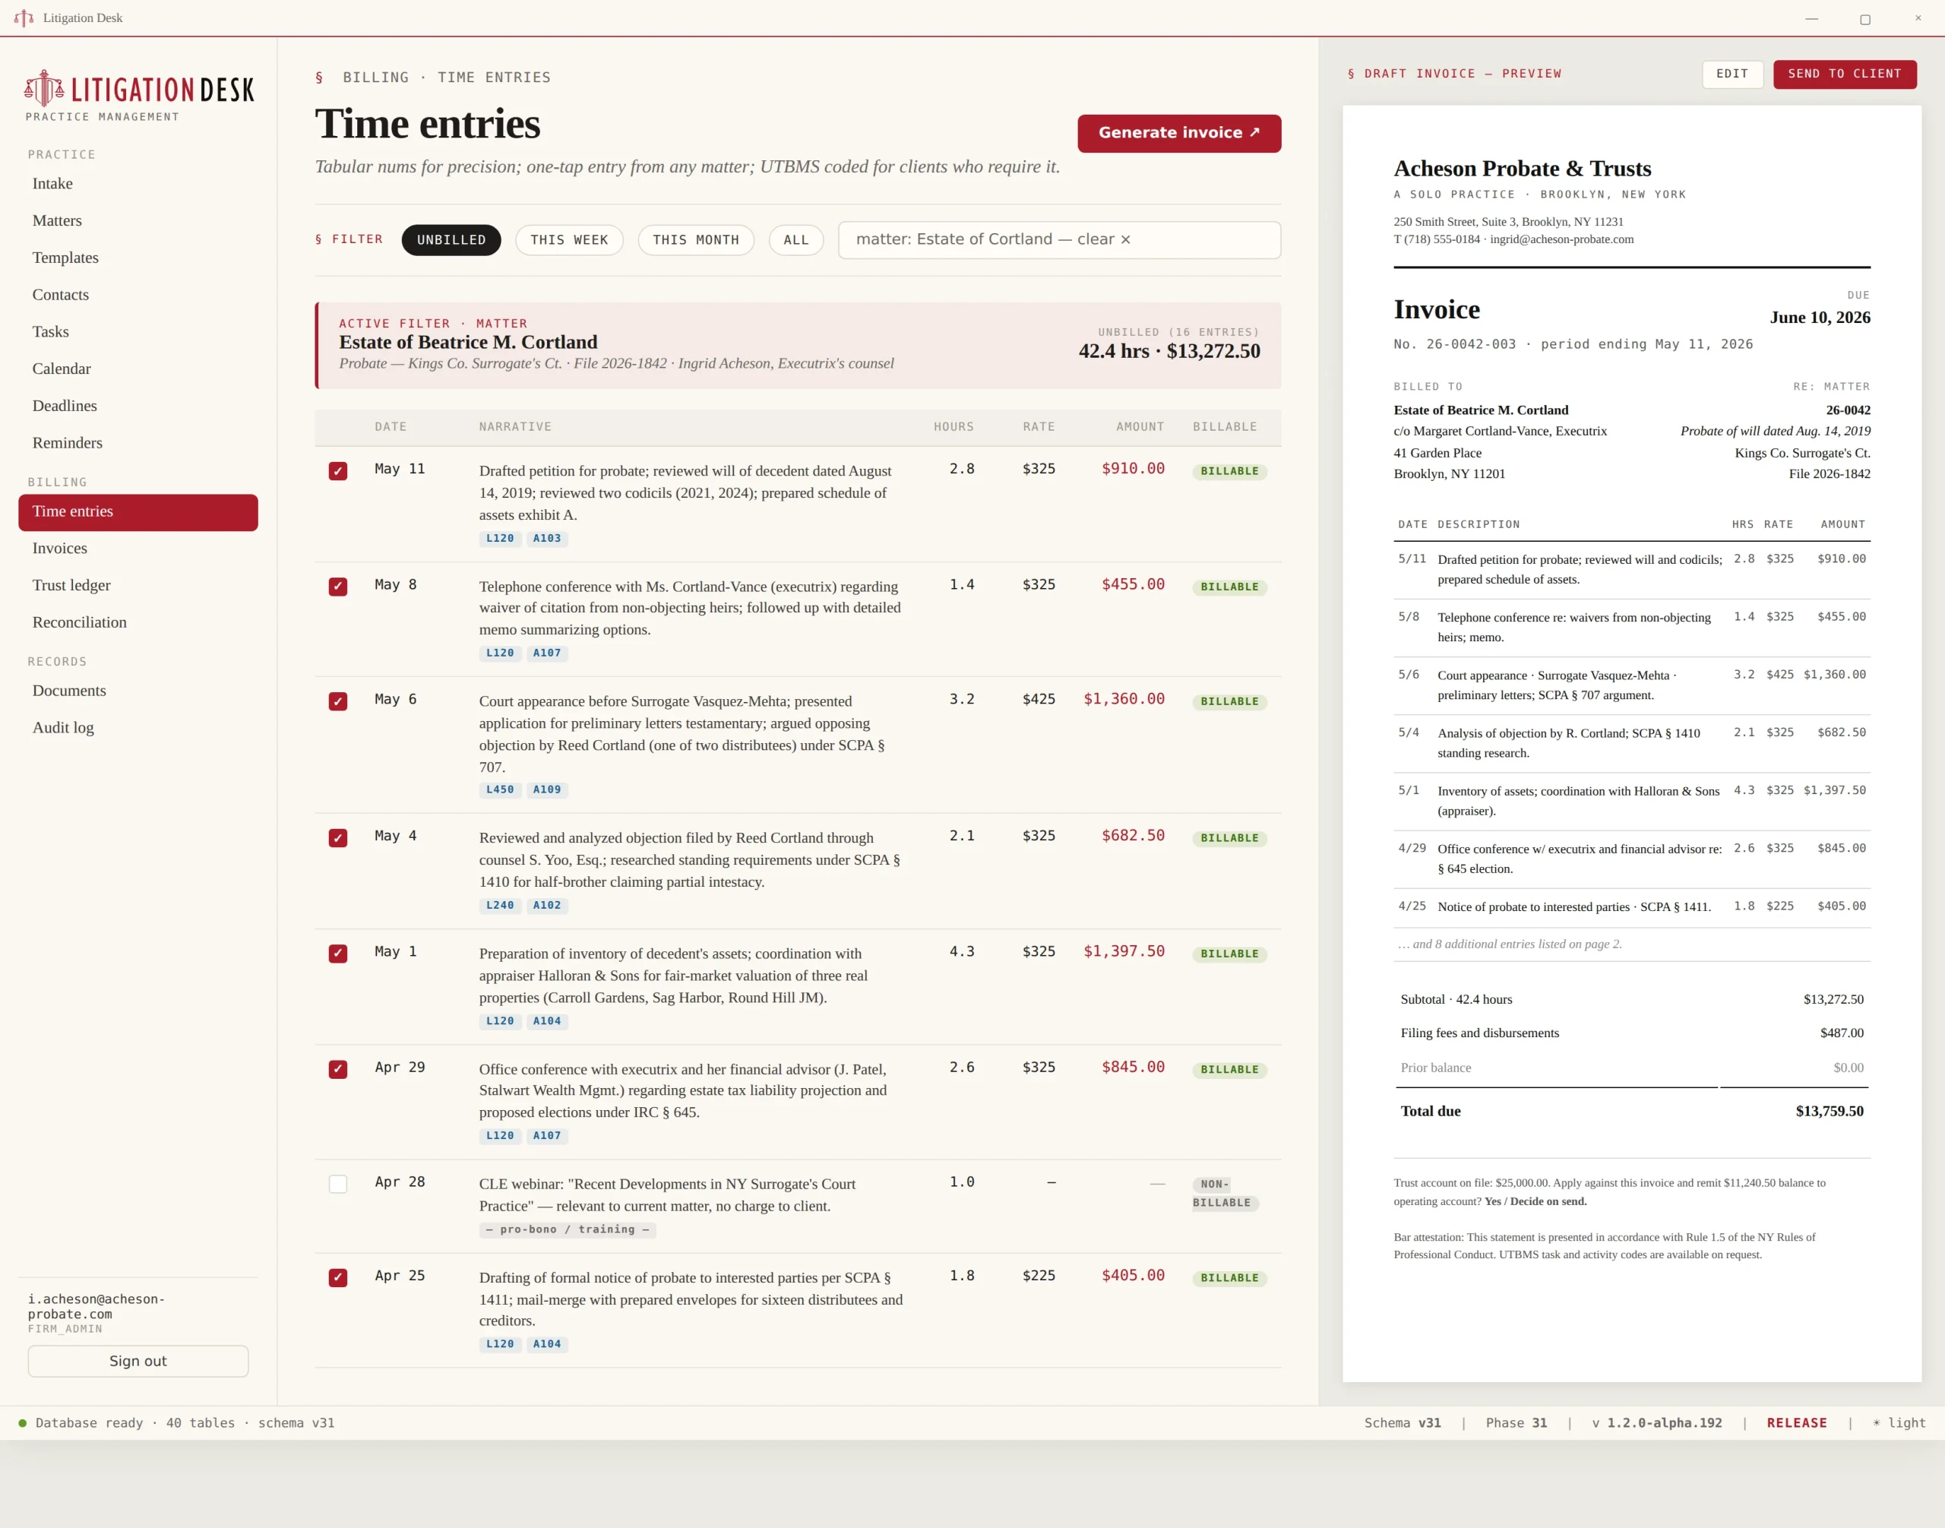Click the title bar scales app icon
This screenshot has width=1945, height=1528.
click(24, 18)
